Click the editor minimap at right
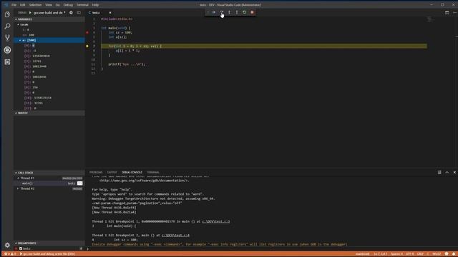458x257 pixels. point(429,20)
